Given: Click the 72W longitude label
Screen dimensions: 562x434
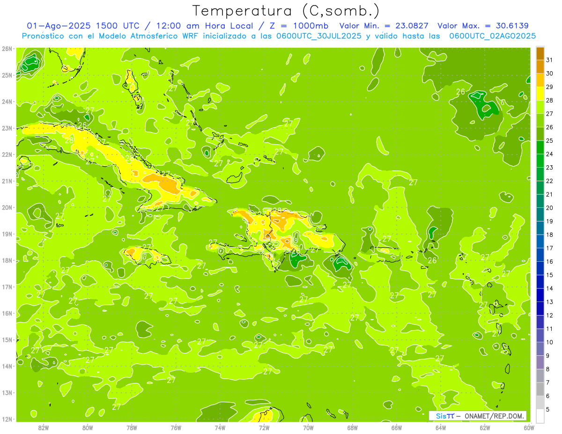Looking at the screenshot, I should pyautogui.click(x=264, y=427).
